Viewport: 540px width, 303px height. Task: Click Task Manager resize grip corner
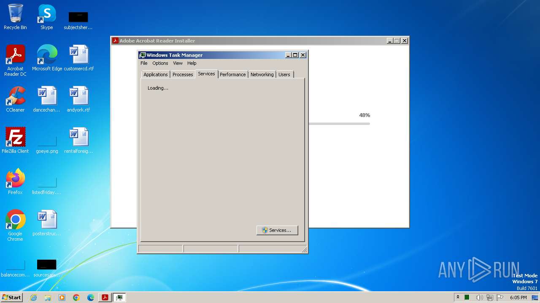304,250
